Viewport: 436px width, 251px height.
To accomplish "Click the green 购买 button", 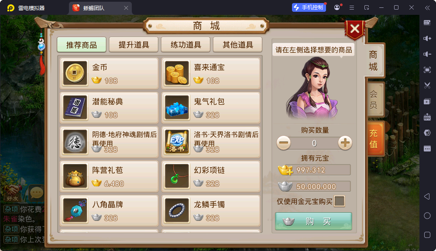I will [x=314, y=222].
